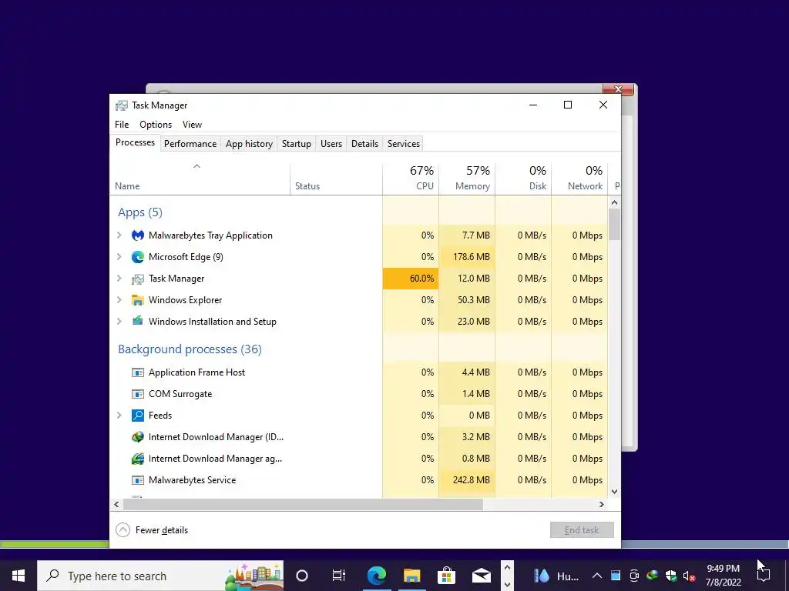Image resolution: width=789 pixels, height=591 pixels.
Task: Click the 9:49 PM clock on taskbar
Action: [723, 576]
